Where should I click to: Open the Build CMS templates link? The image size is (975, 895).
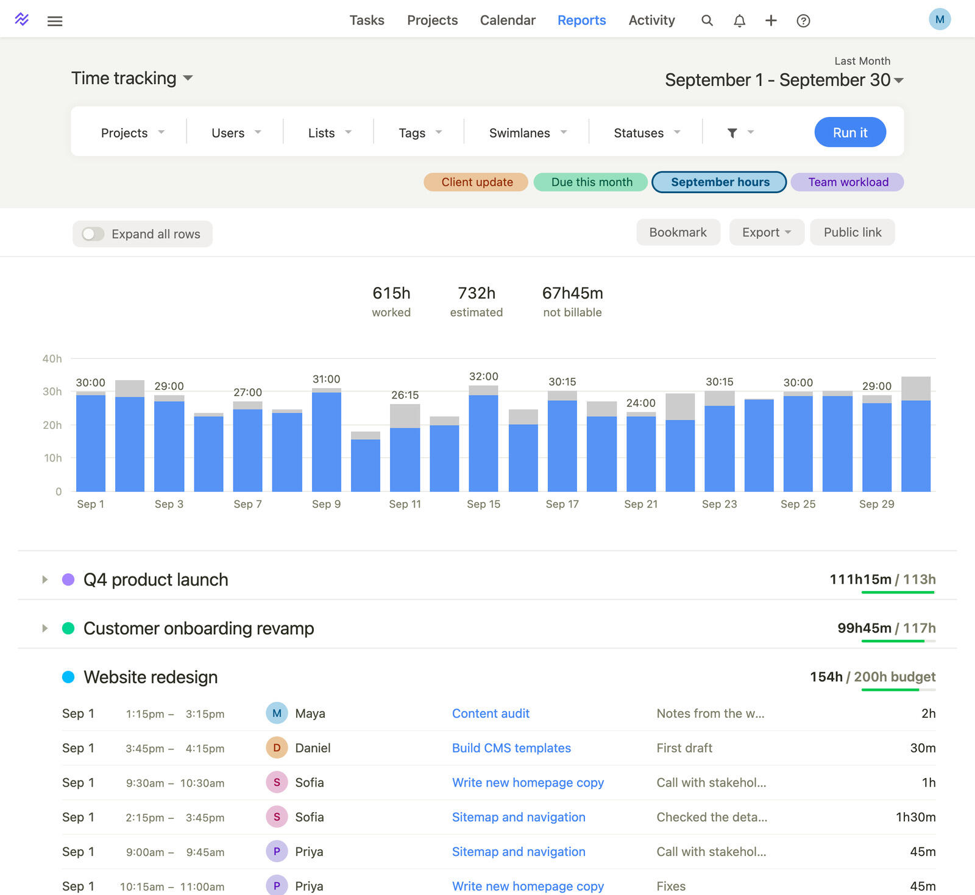click(511, 748)
